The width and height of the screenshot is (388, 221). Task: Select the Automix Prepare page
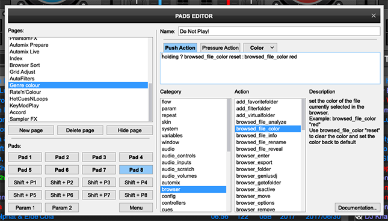[78, 45]
